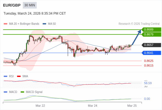Click the dark blue MA 50 legend swatch
The width and height of the screenshot is (162, 110).
click(44, 24)
